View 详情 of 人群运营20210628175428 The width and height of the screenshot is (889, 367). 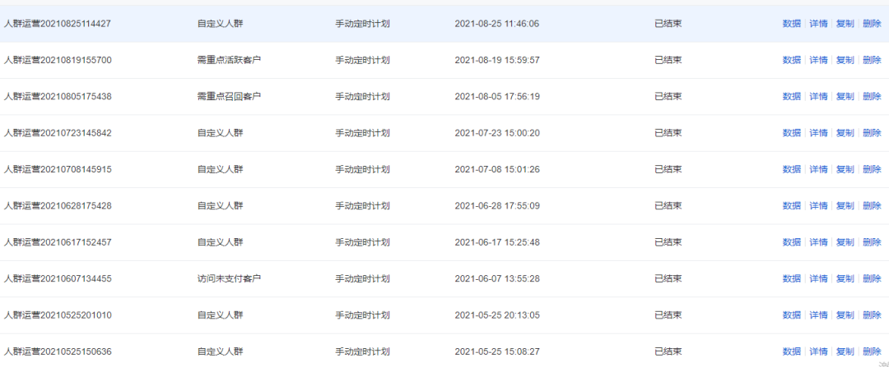(x=818, y=206)
